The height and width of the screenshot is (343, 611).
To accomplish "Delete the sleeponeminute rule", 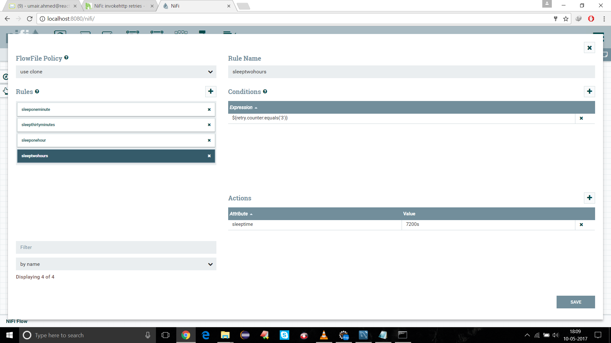I will click(x=209, y=109).
